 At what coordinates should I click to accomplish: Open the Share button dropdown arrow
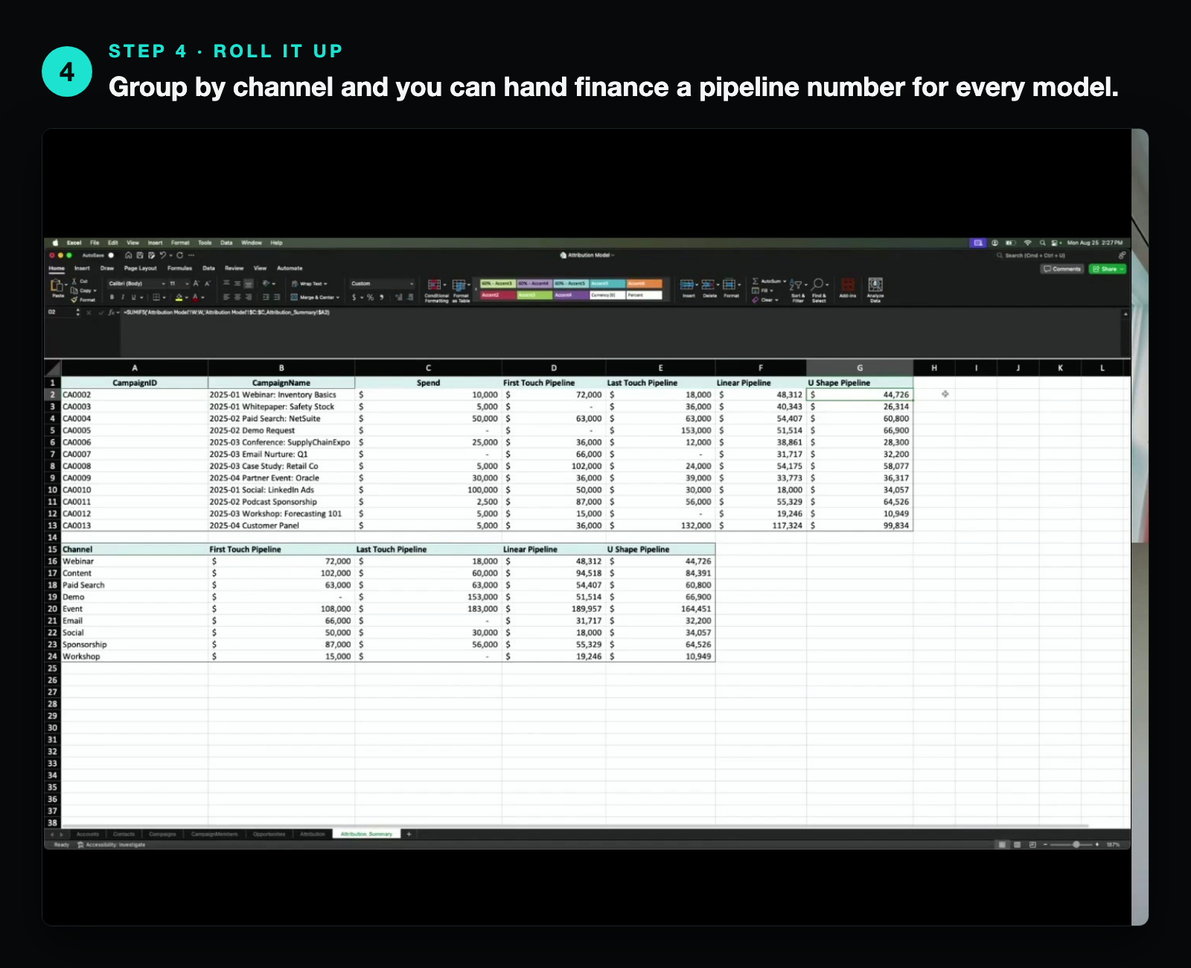pyautogui.click(x=1122, y=269)
